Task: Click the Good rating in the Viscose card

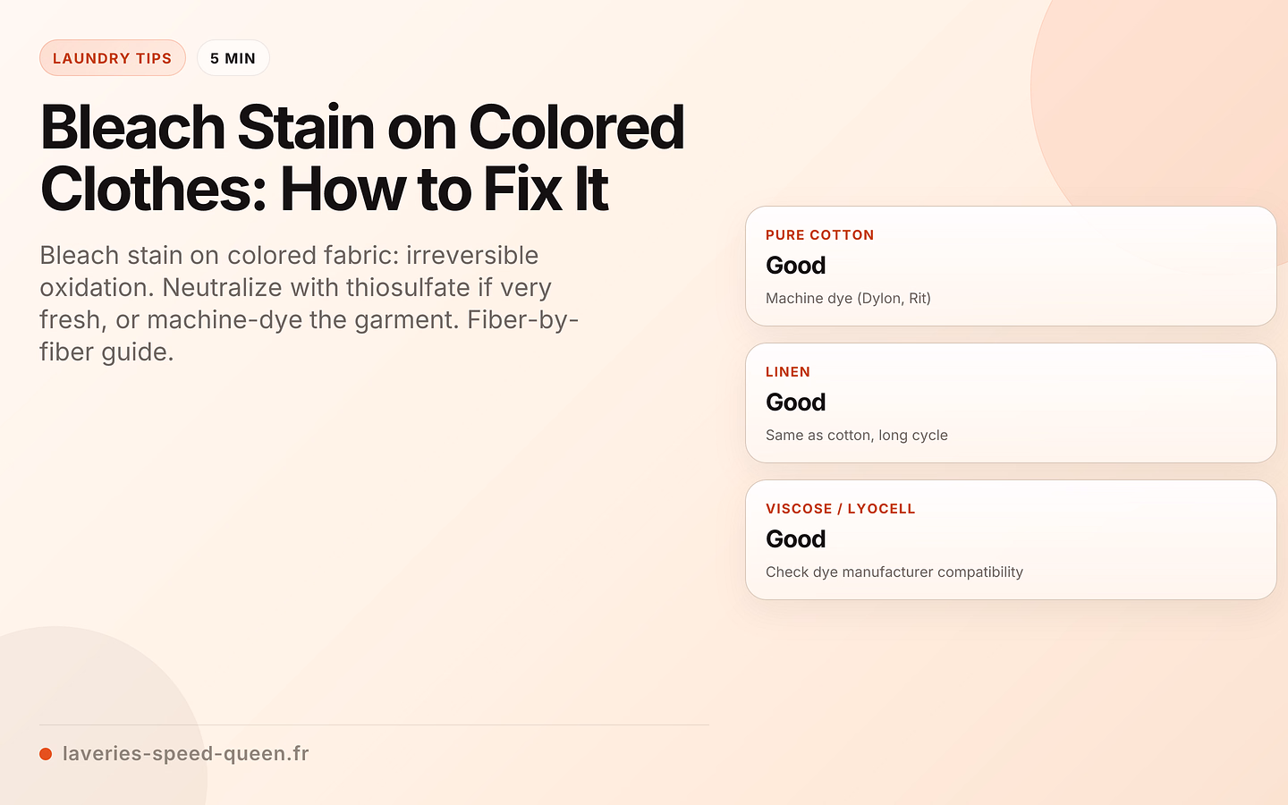Action: pyautogui.click(x=795, y=539)
